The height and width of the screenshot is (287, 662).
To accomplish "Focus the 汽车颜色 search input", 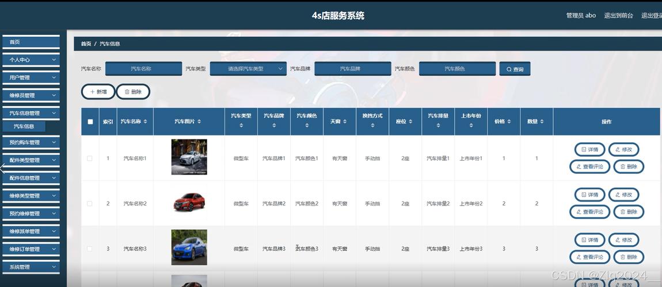I will (x=457, y=69).
